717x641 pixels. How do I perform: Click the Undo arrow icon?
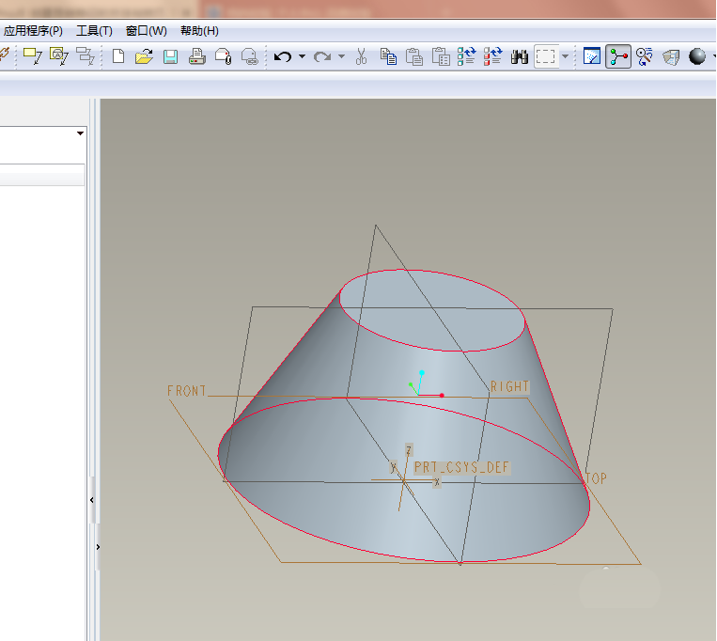coord(282,56)
